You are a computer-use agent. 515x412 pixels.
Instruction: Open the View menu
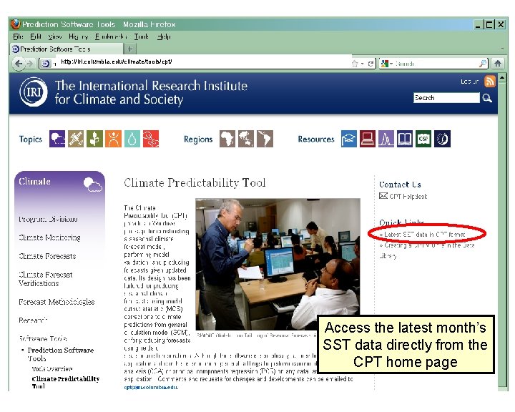point(54,36)
